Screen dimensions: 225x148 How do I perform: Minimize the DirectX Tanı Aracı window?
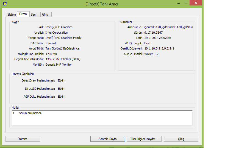pyautogui.click(x=179, y=3)
